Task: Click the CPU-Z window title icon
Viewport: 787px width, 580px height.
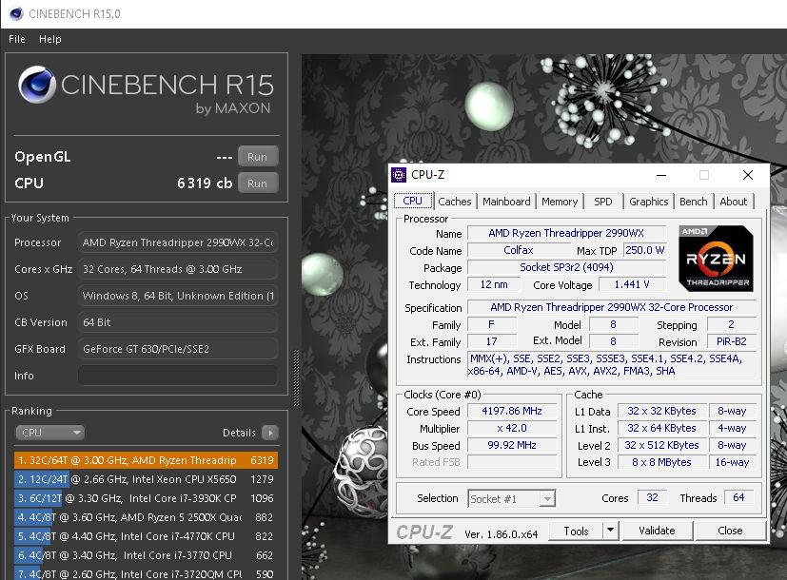Action: point(399,175)
